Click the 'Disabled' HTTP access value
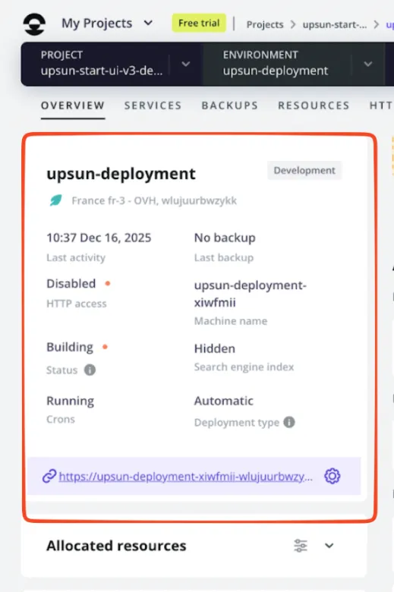 [x=71, y=284]
